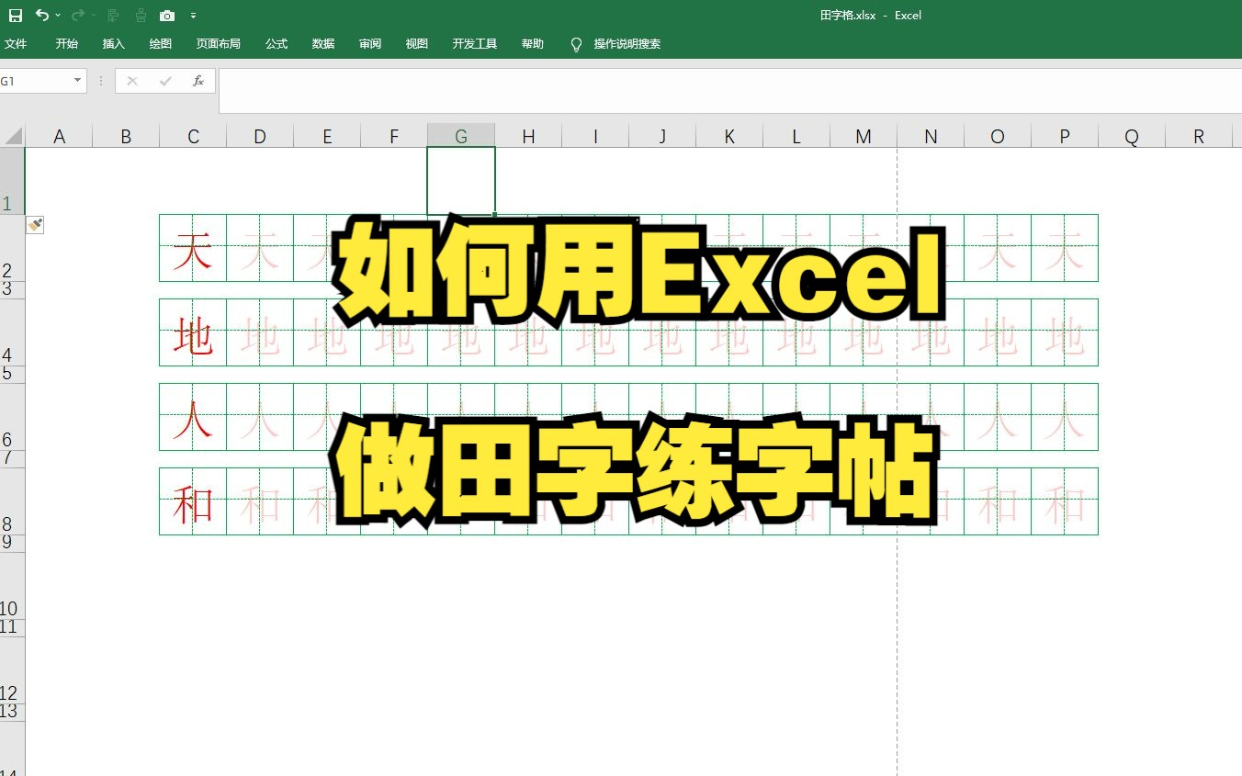Viewport: 1242px width, 776px height.
Task: Select row 1 header
Action: [12, 181]
